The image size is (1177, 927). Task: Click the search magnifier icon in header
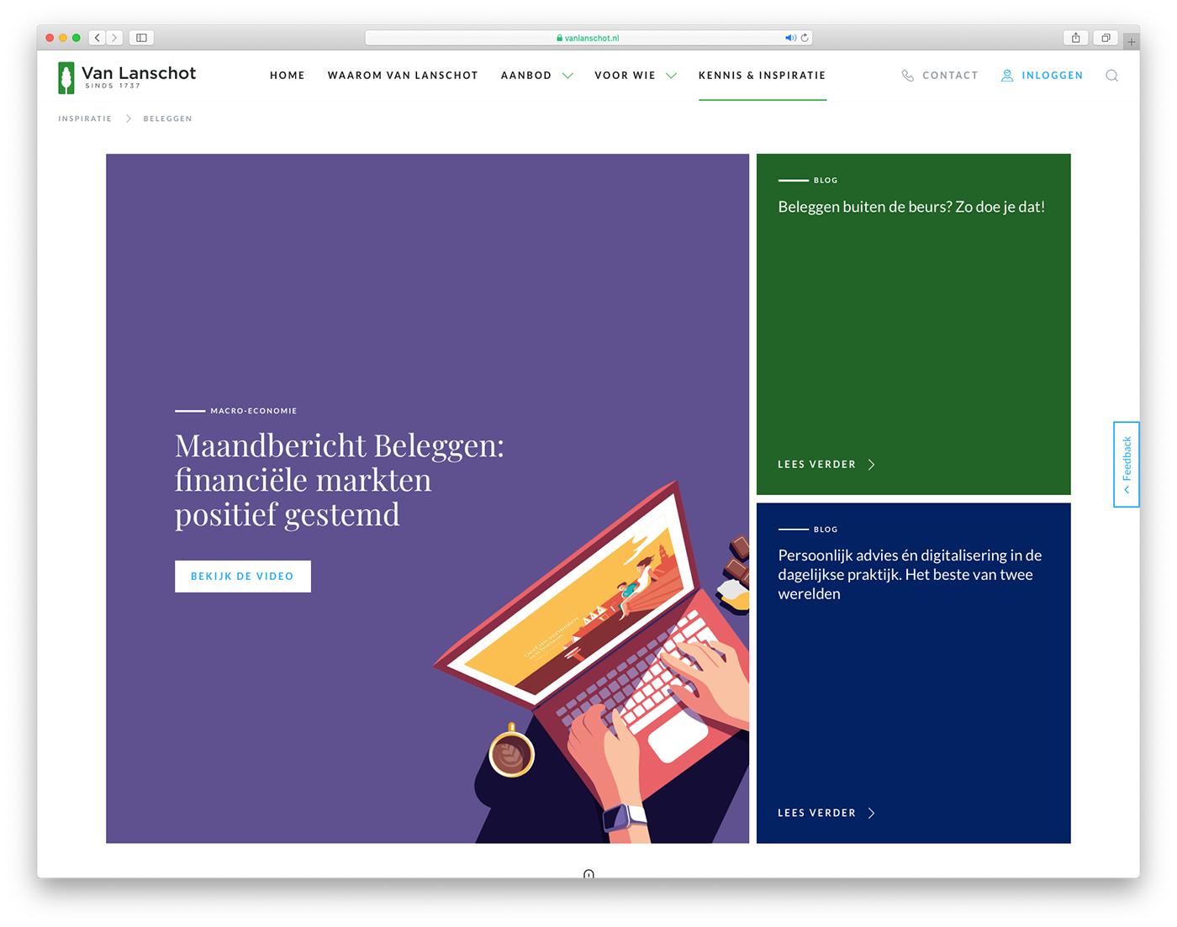pyautogui.click(x=1111, y=76)
